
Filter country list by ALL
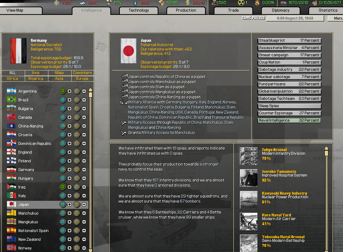(13, 73)
